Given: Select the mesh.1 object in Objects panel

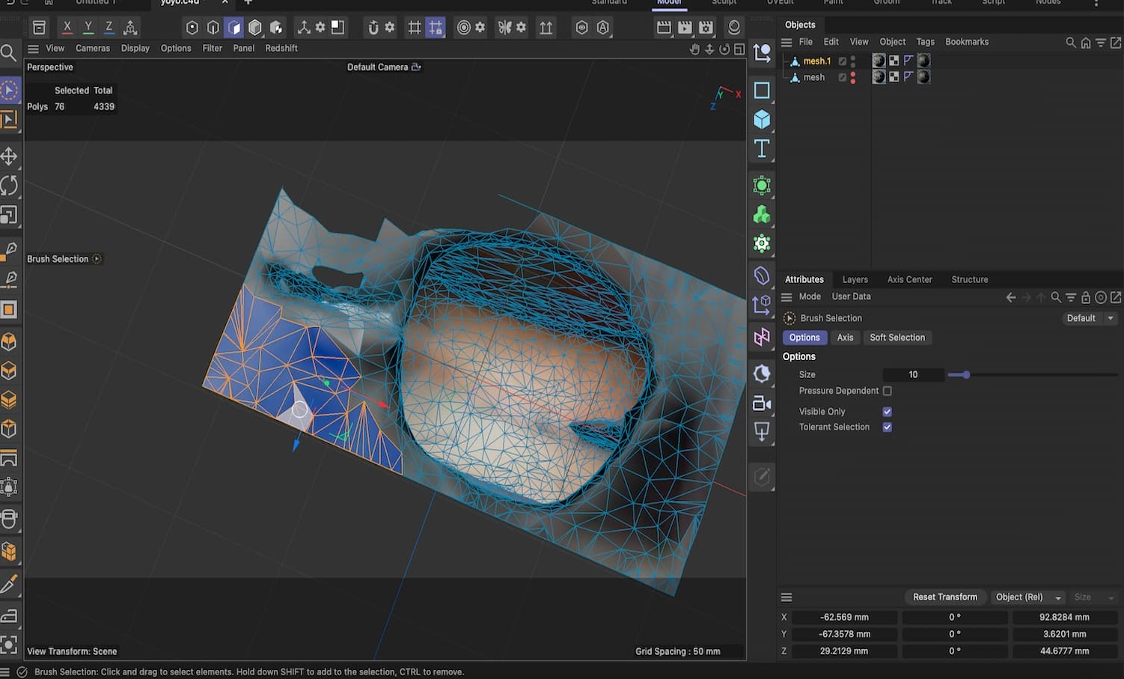Looking at the screenshot, I should pos(817,61).
